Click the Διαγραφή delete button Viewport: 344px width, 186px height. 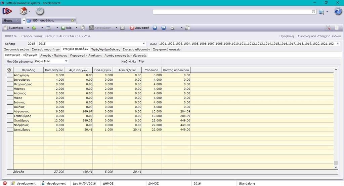tap(139, 28)
